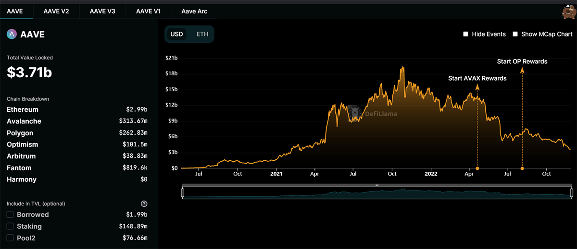Click the Start AVAX Rewards label

point(477,78)
